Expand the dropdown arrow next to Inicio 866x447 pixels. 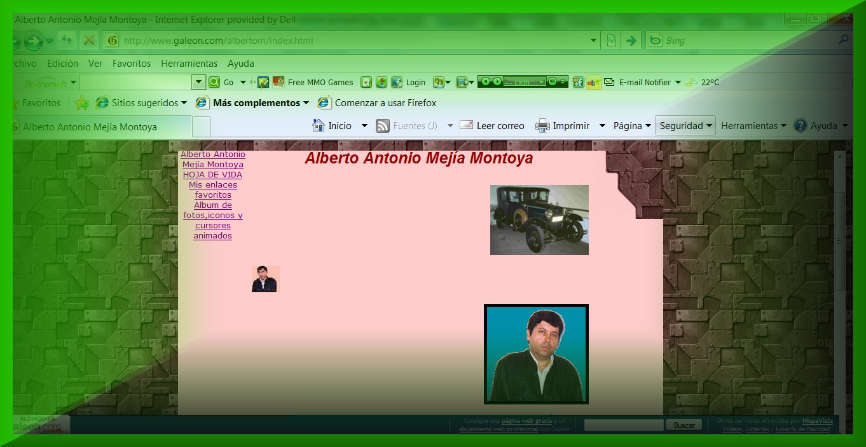(364, 126)
